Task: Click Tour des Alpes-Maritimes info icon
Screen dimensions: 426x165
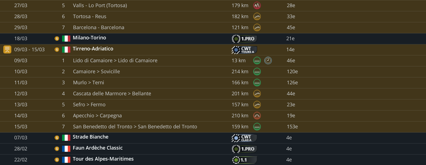Action: point(57,160)
